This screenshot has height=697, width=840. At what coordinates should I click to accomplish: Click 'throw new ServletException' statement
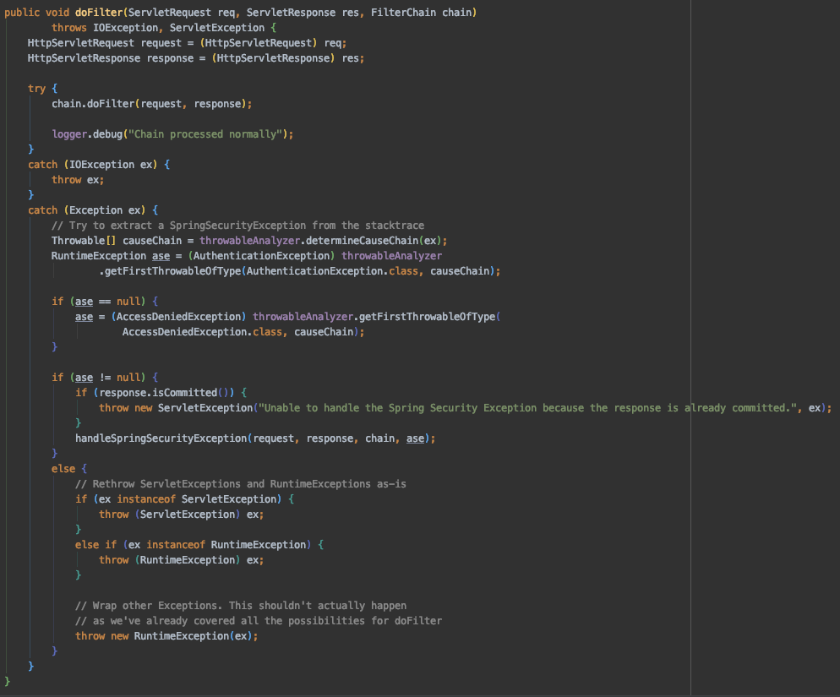pos(465,408)
